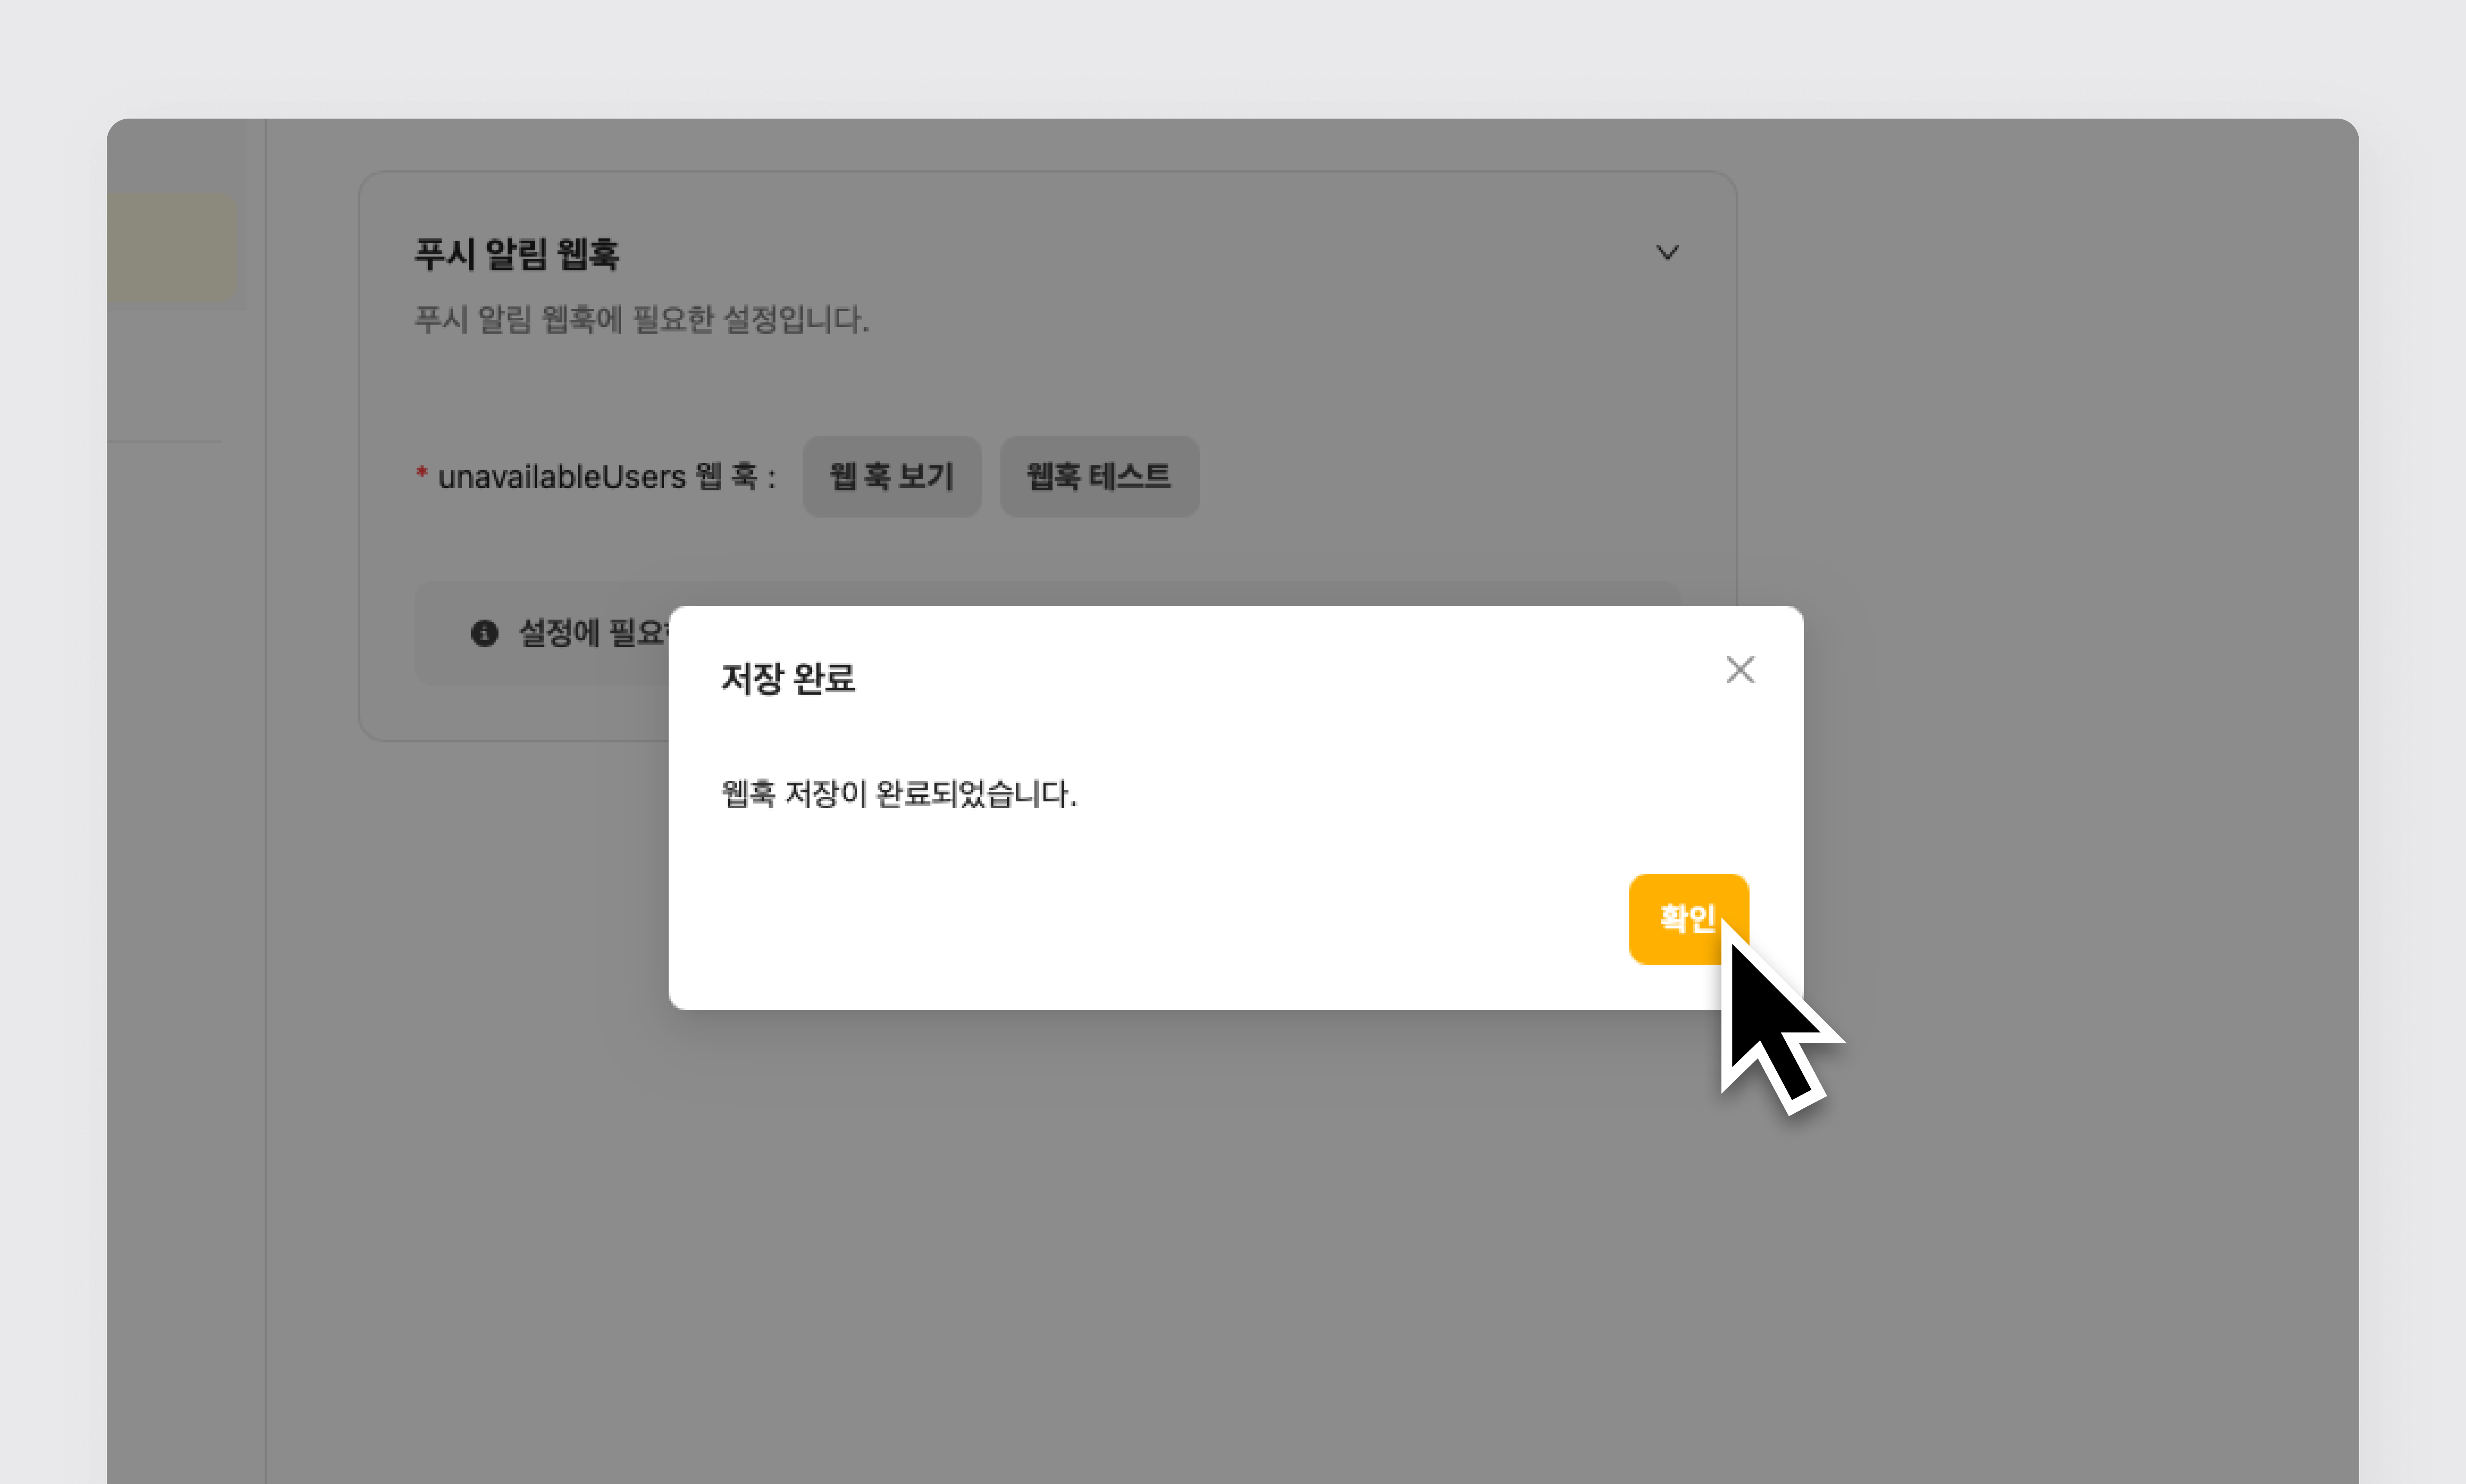
Task: Click the unavailableUsers 웹 훅 field label
Action: (x=605, y=477)
